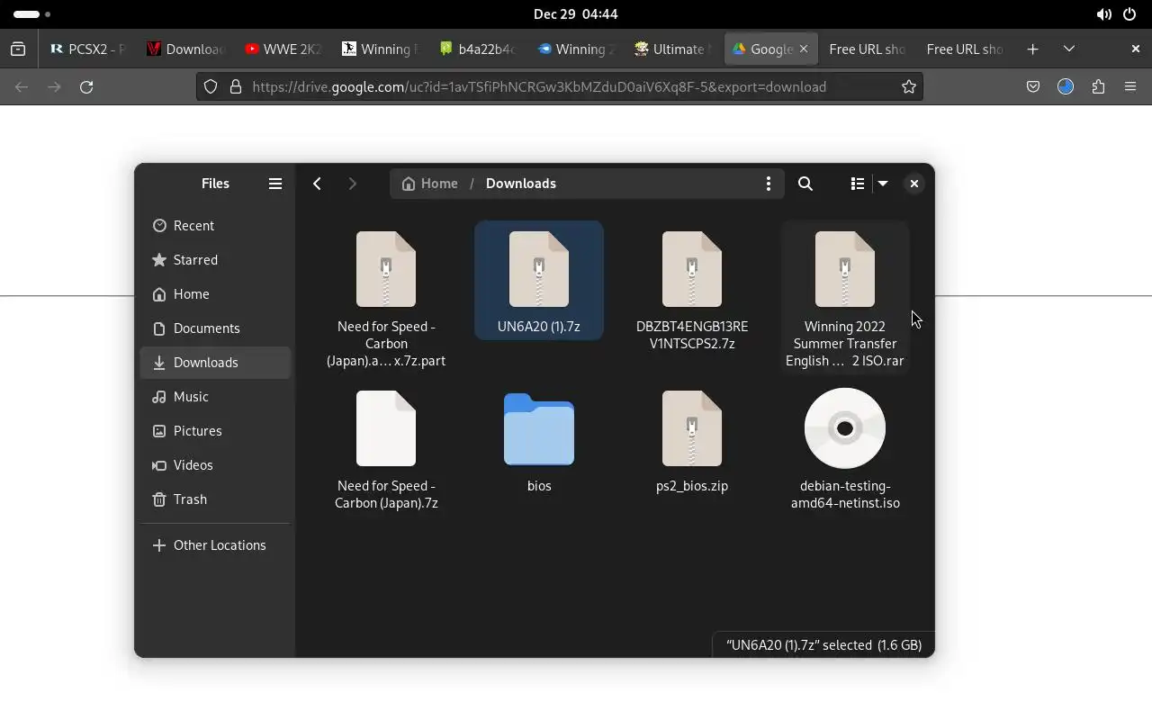1152x720 pixels.
Task: Select the bios folder
Action: tap(539, 441)
